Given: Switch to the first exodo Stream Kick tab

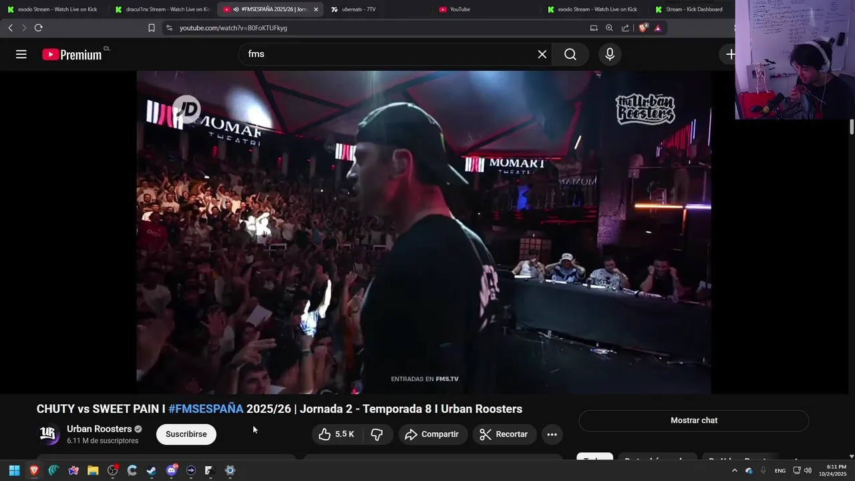Looking at the screenshot, I should point(52,9).
